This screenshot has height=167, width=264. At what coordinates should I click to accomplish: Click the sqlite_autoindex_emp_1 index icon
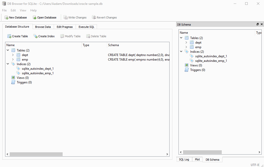[18, 73]
